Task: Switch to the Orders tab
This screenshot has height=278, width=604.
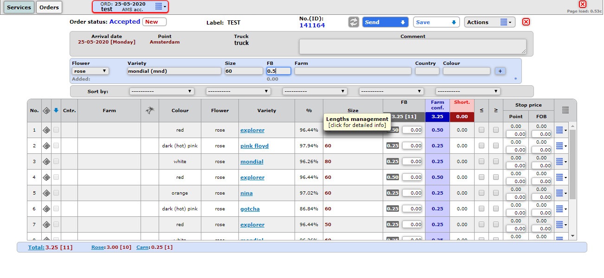Action: [49, 7]
